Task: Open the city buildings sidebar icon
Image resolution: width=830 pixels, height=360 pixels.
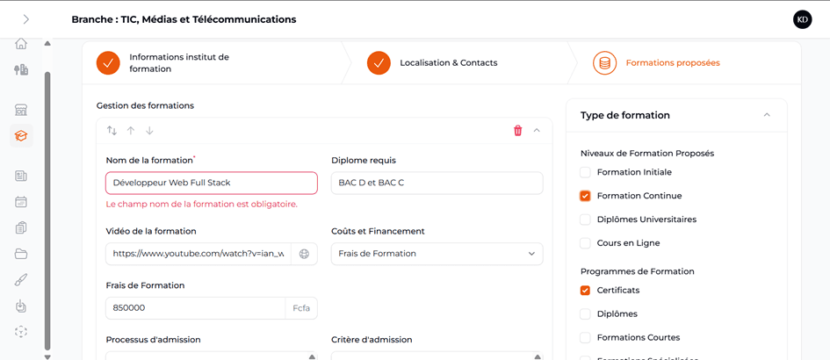Action: [21, 69]
